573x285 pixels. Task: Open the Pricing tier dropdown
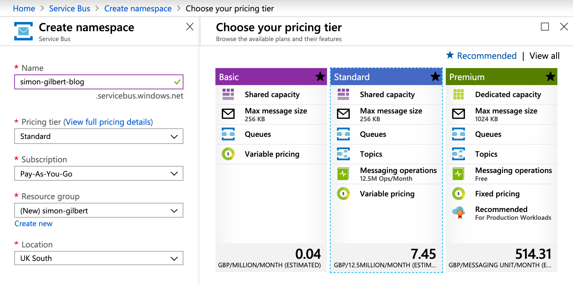99,136
